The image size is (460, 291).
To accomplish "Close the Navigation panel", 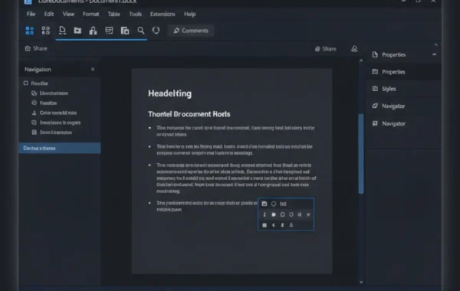I will (x=93, y=70).
